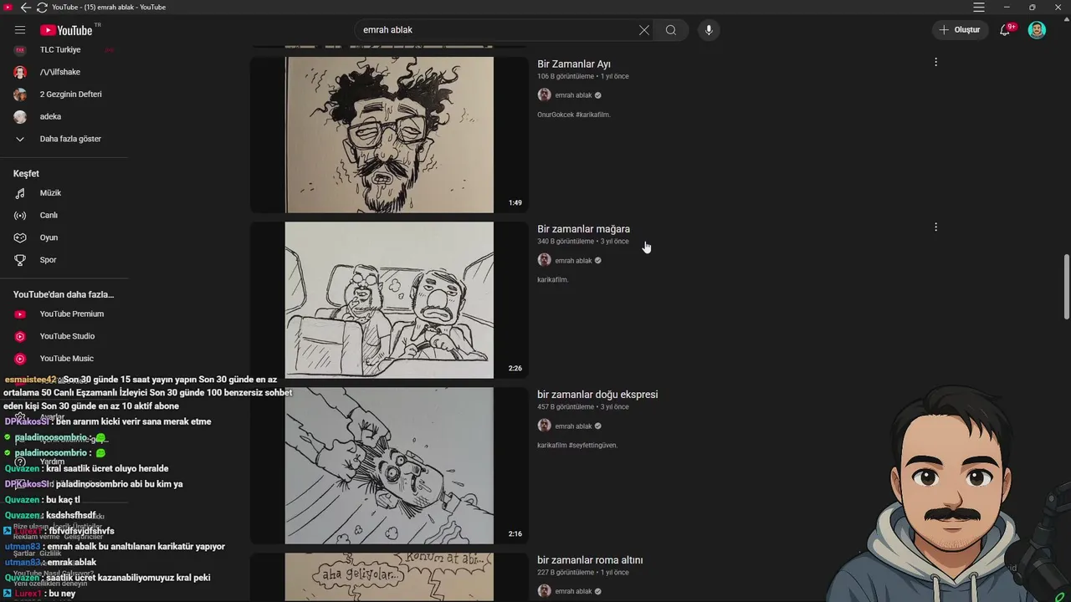Start voice search with microphone icon
The image size is (1071, 602).
(709, 30)
